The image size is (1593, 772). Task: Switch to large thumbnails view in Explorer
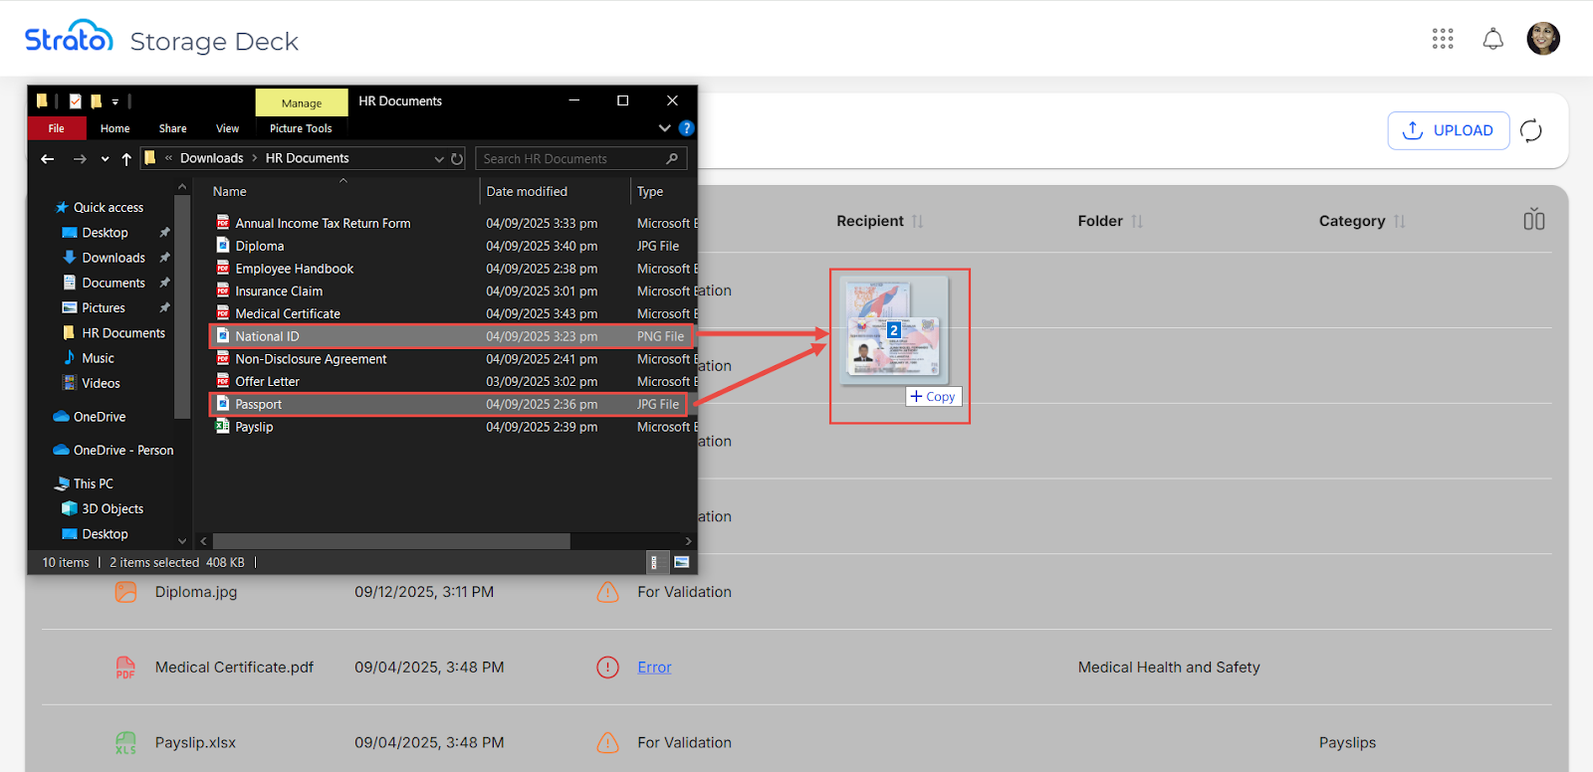coord(682,562)
